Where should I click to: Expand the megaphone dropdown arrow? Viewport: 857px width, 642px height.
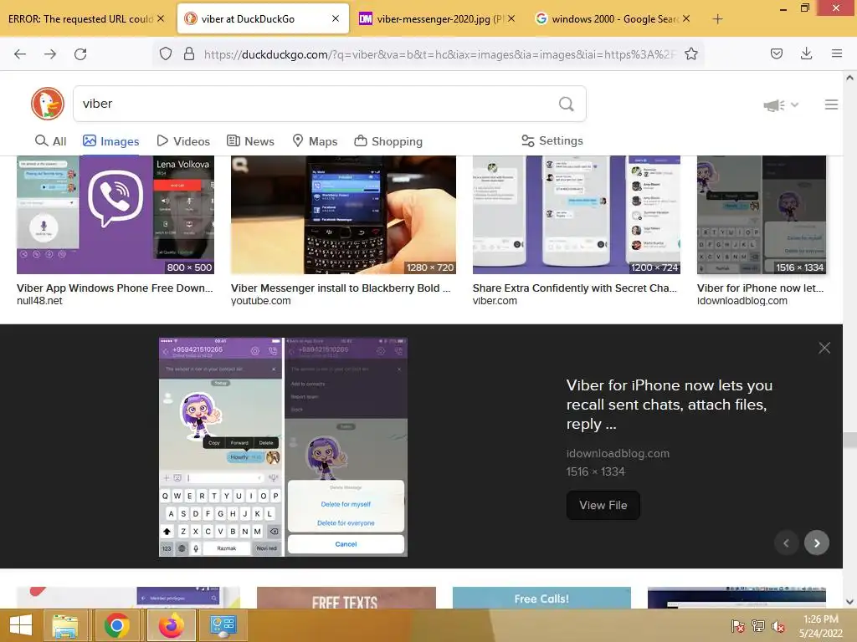[x=794, y=104]
